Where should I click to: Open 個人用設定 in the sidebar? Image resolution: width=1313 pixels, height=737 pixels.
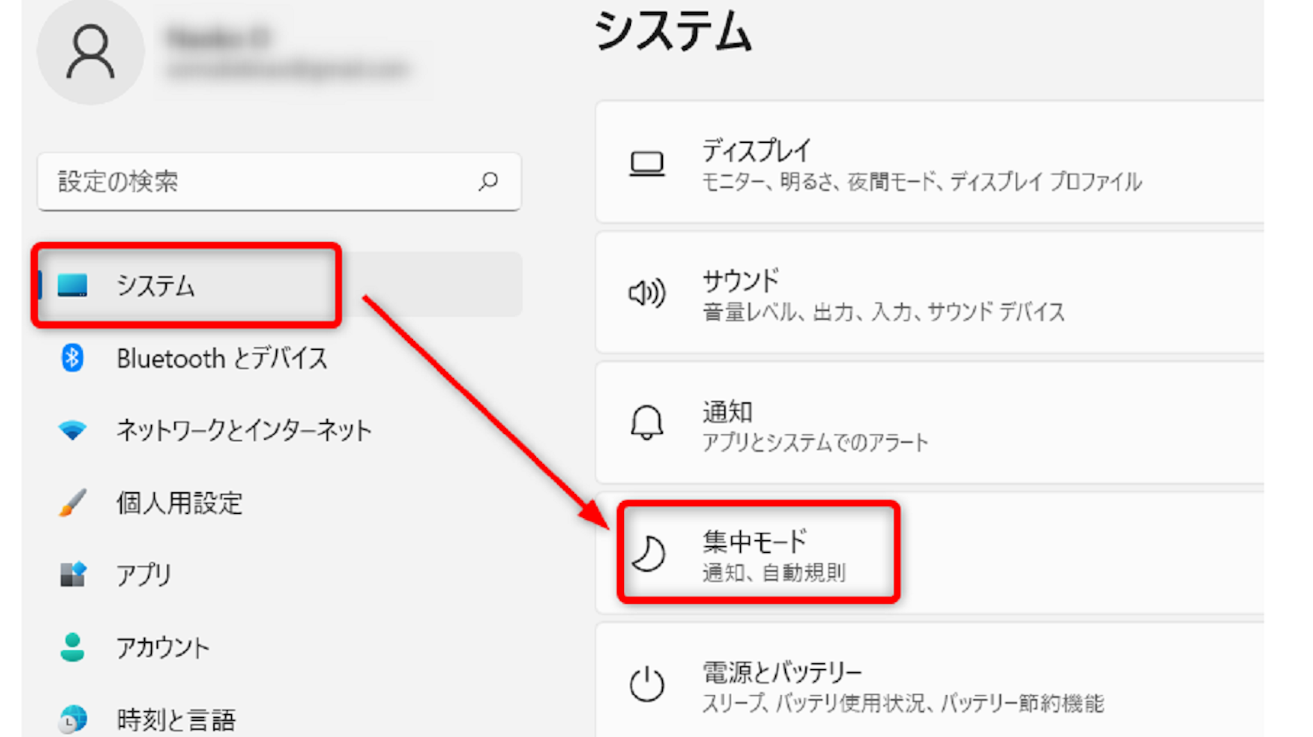[179, 503]
